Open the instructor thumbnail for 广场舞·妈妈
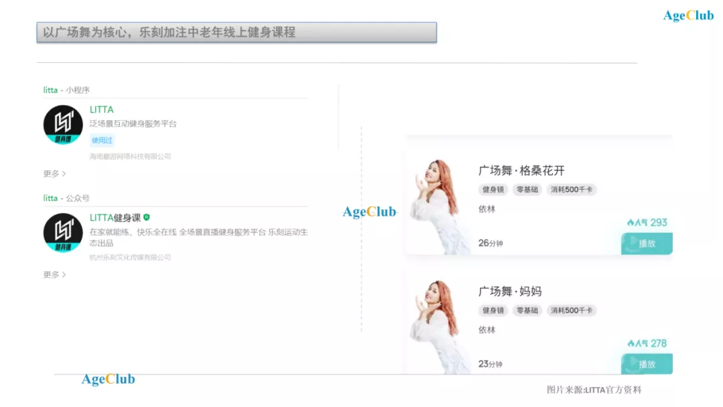The height and width of the screenshot is (407, 723). point(438,327)
